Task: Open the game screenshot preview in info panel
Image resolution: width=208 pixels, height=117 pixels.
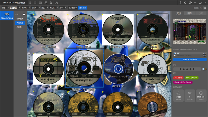Action: pos(190,31)
